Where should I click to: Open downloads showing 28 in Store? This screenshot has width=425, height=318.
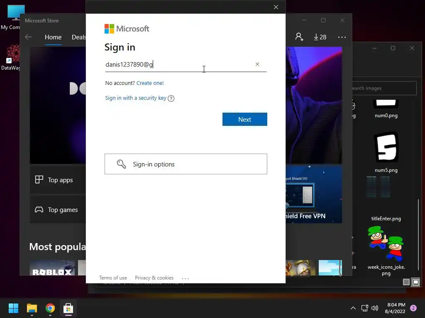point(320,37)
